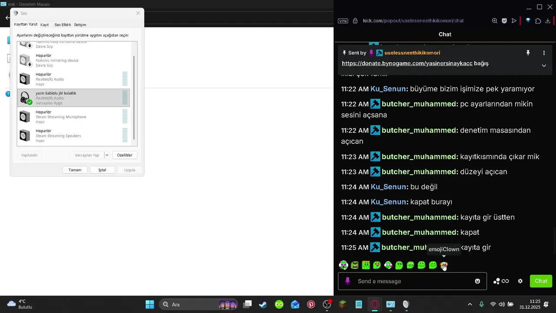Open the clock showing 11:25 31.12.2025
This screenshot has height=313, width=556.
[x=529, y=304]
